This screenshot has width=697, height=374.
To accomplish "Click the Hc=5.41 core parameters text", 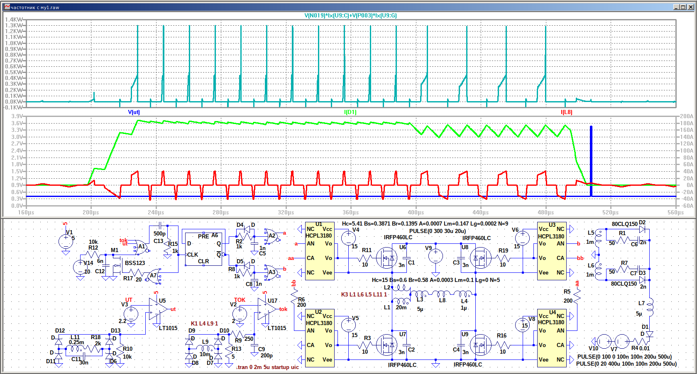I will coord(425,223).
